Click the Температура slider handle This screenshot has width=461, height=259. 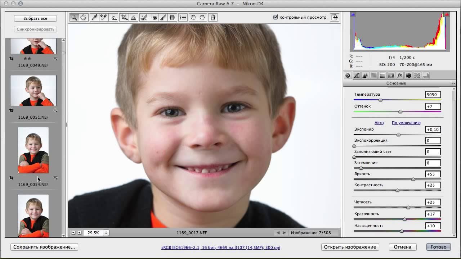point(380,100)
